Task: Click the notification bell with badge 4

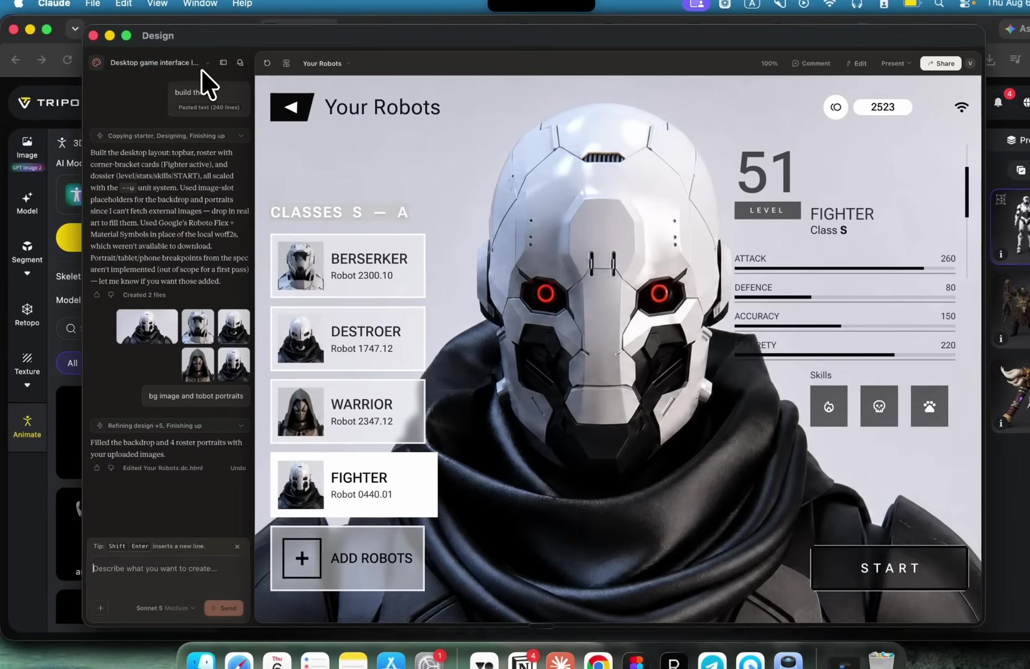Action: pos(998,102)
